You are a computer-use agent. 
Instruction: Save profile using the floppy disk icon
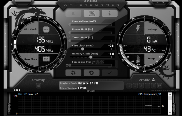click(160, 86)
